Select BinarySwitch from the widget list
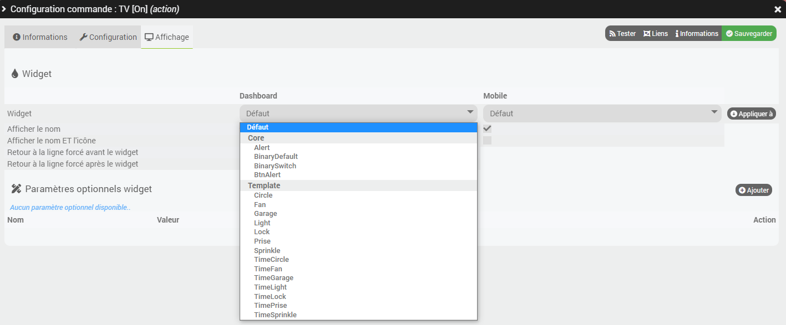This screenshot has width=786, height=325. [276, 166]
